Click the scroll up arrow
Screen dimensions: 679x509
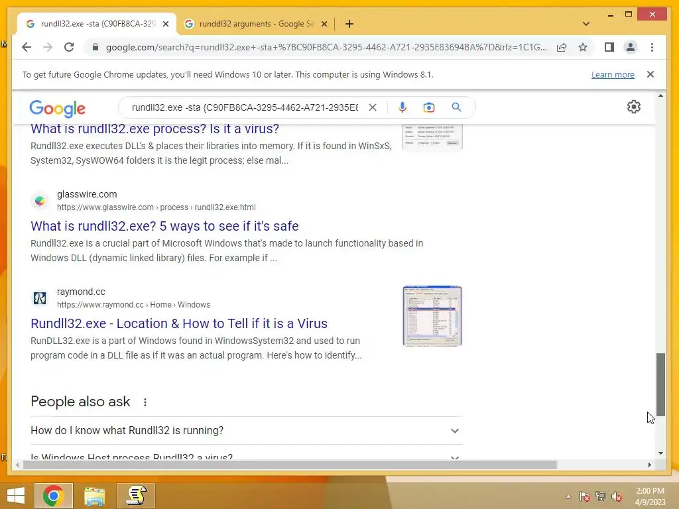coord(660,95)
